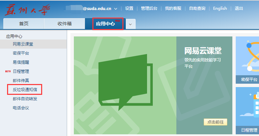Viewport: 259px width, 136px height.
Task: Open 邮件自动转发 in the sidebar
Action: point(25,99)
